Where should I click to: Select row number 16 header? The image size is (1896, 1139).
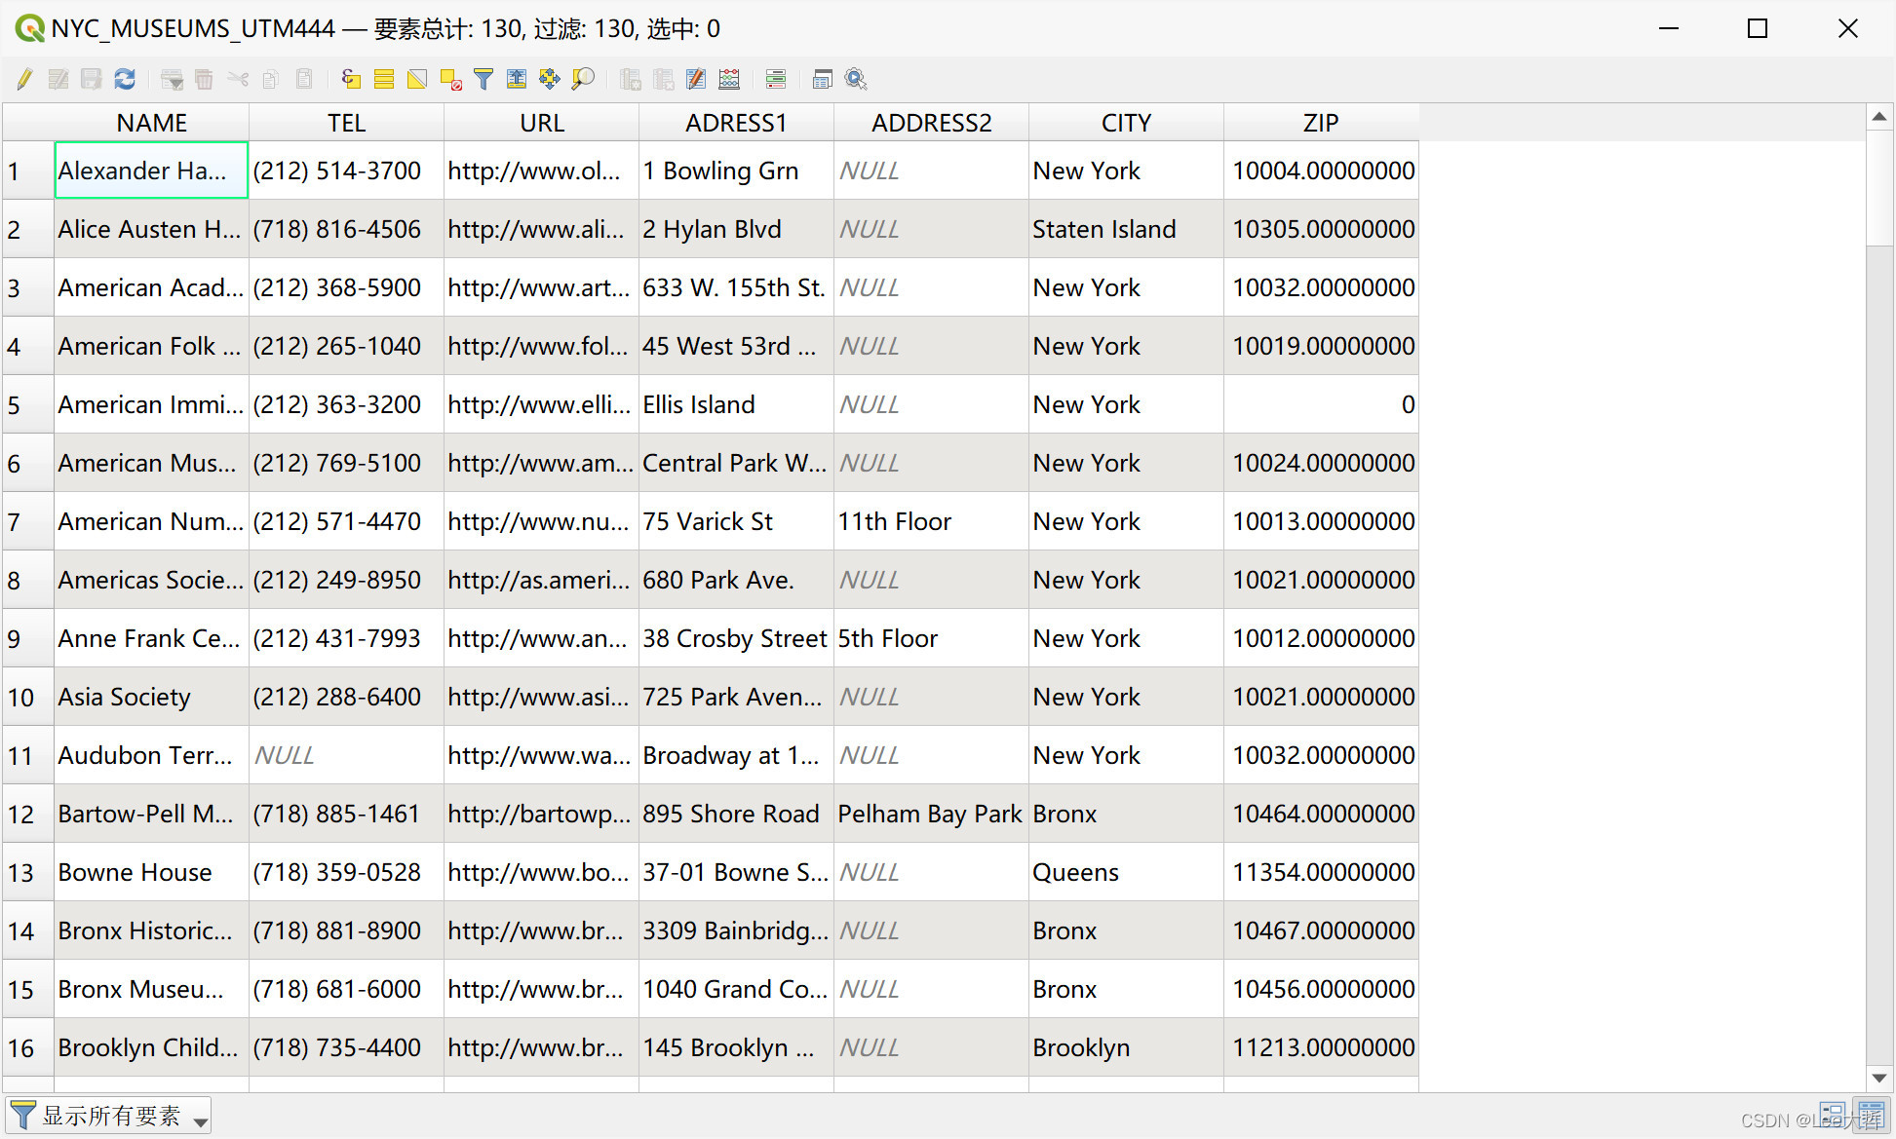28,1047
